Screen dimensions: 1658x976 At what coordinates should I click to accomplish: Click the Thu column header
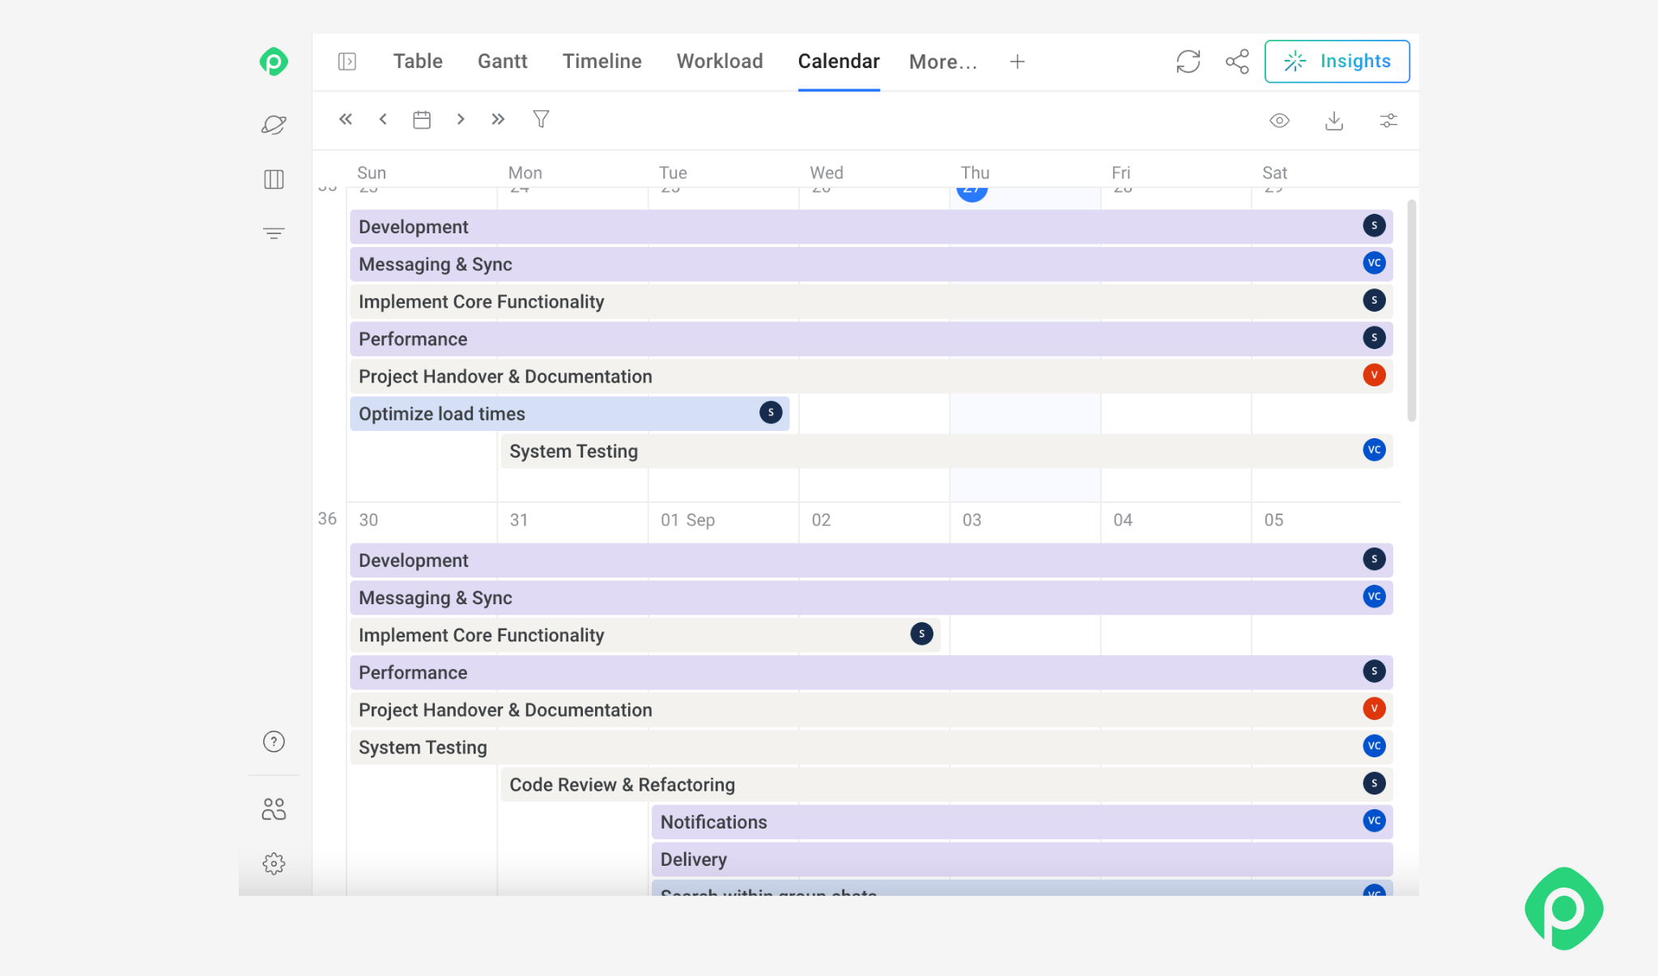(x=975, y=173)
